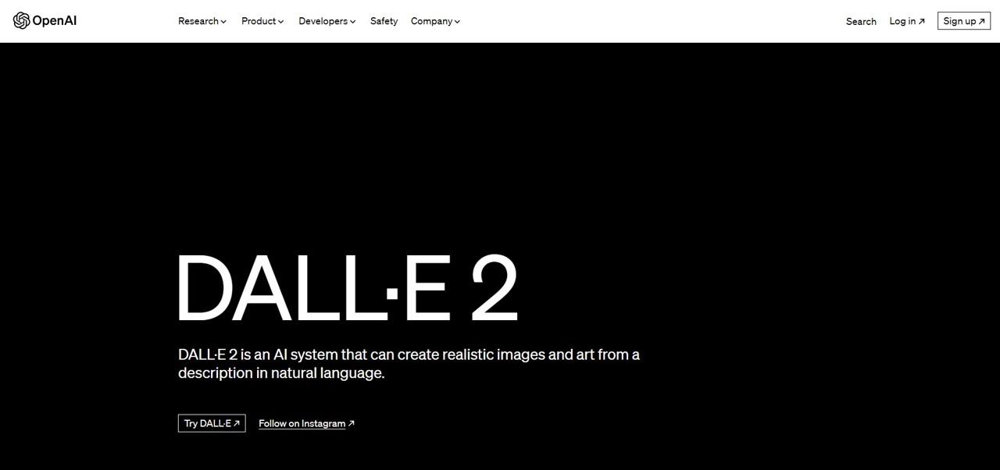This screenshot has width=1000, height=470.
Task: Click the OpenAI logo
Action: point(45,21)
